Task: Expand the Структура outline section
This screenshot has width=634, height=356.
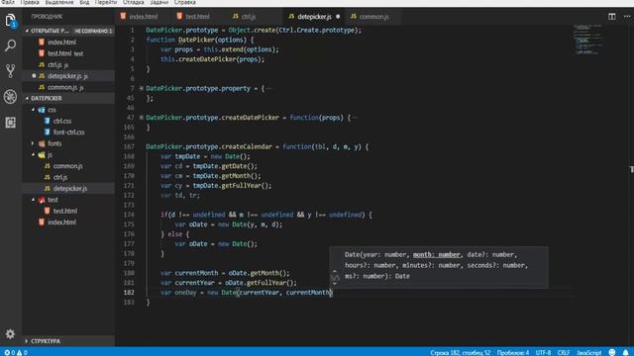Action: tap(27, 341)
